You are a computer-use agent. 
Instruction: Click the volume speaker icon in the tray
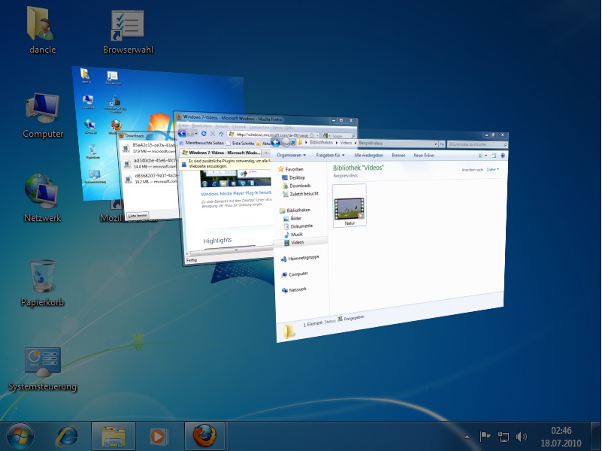(x=522, y=436)
